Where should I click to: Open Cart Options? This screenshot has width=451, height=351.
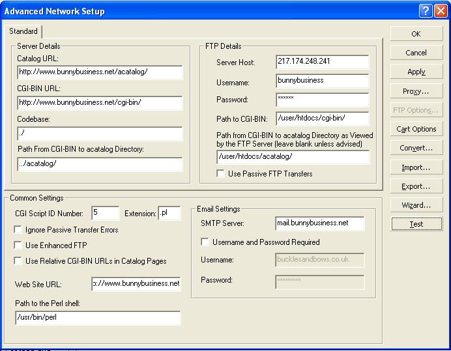416,129
